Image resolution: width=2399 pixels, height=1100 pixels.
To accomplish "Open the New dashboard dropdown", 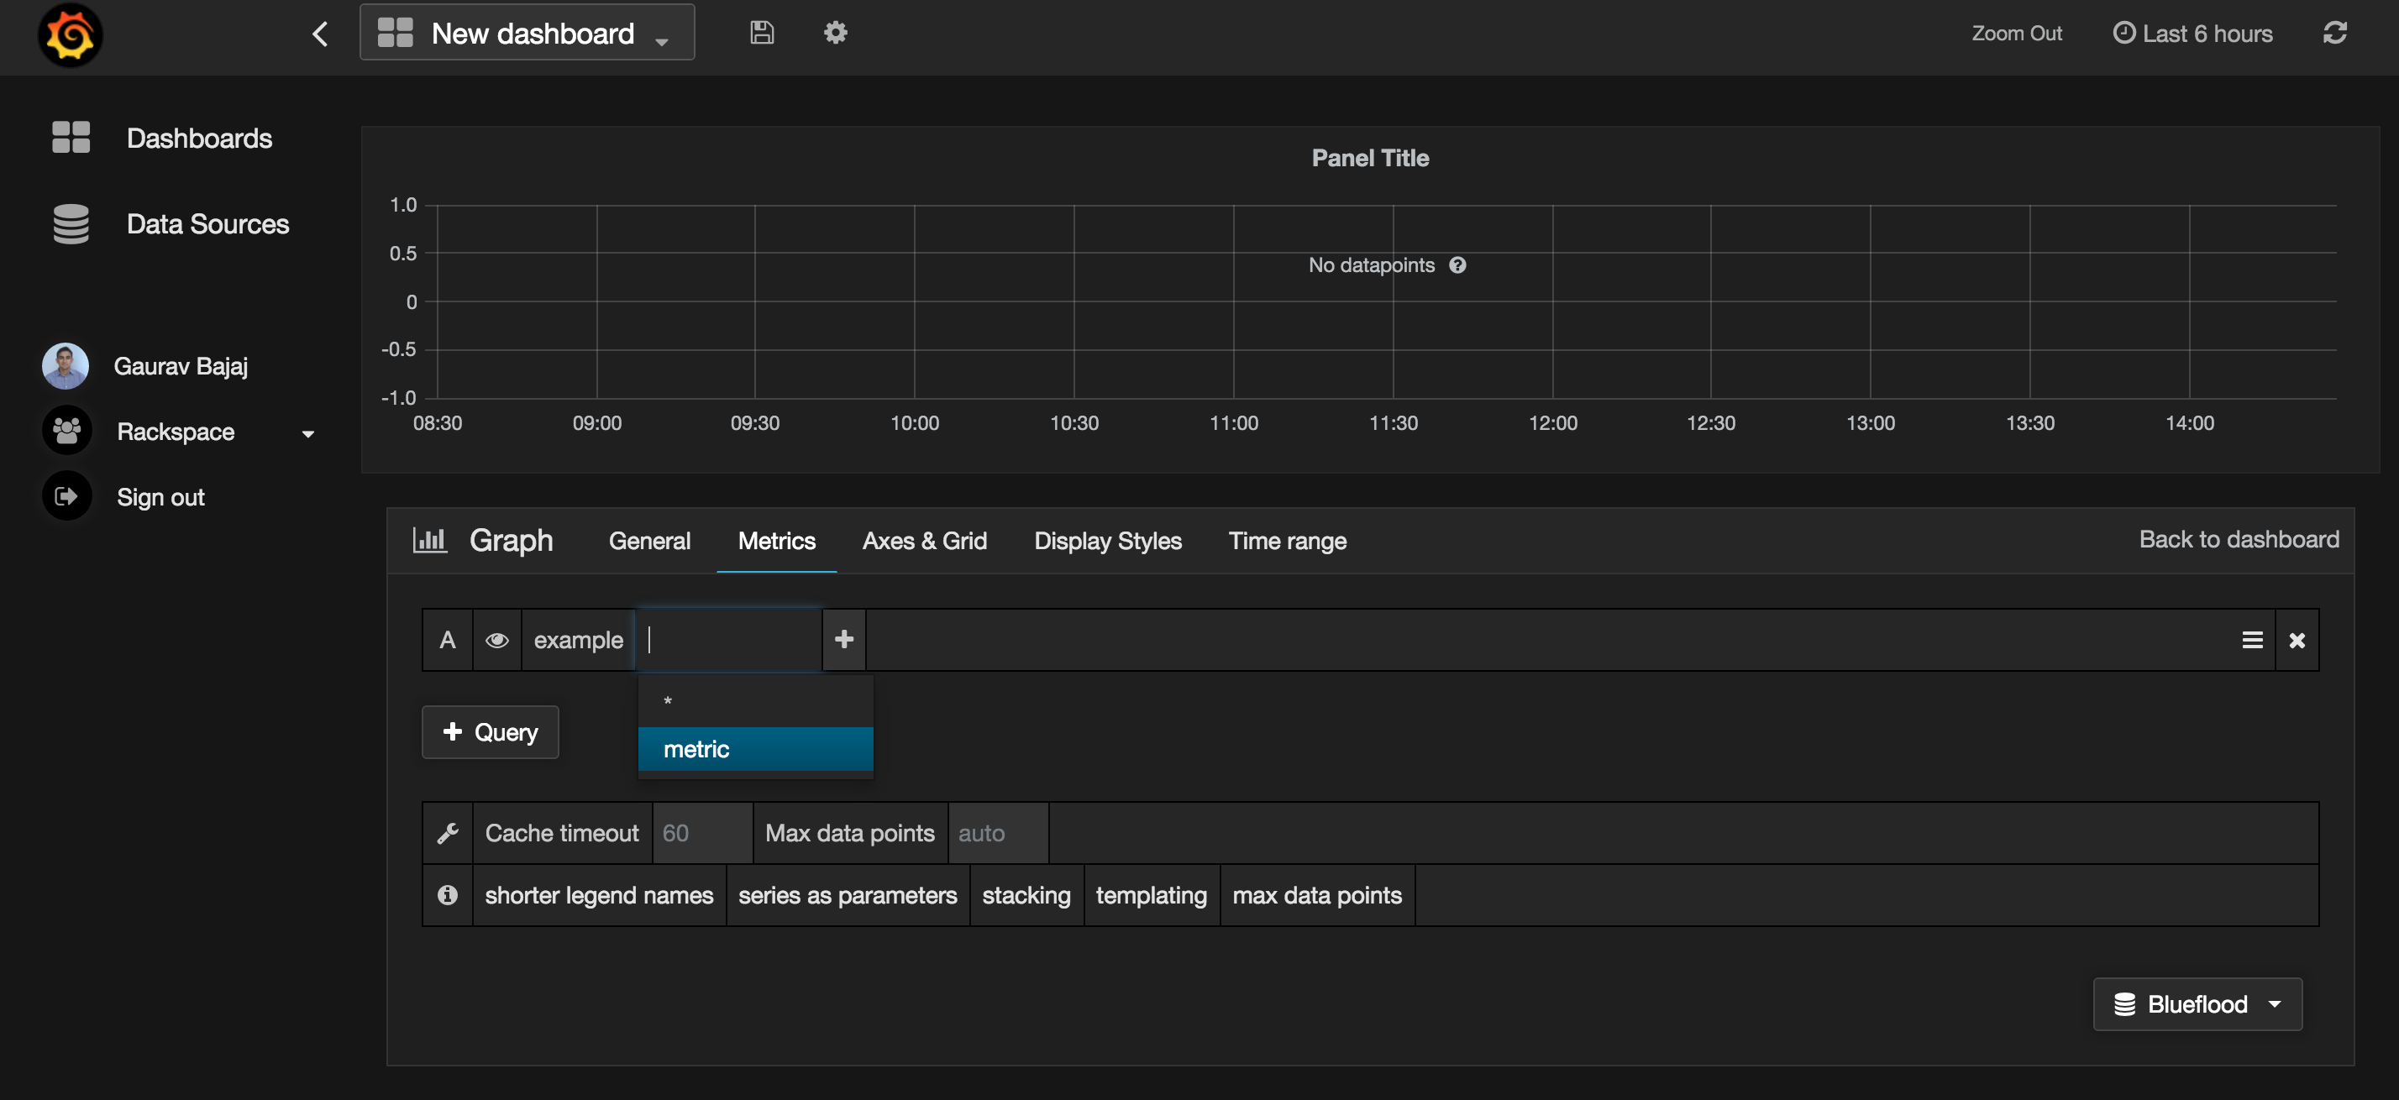I will (x=528, y=34).
